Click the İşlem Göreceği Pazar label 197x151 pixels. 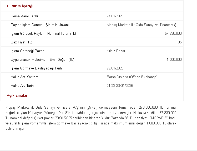coord(27,51)
